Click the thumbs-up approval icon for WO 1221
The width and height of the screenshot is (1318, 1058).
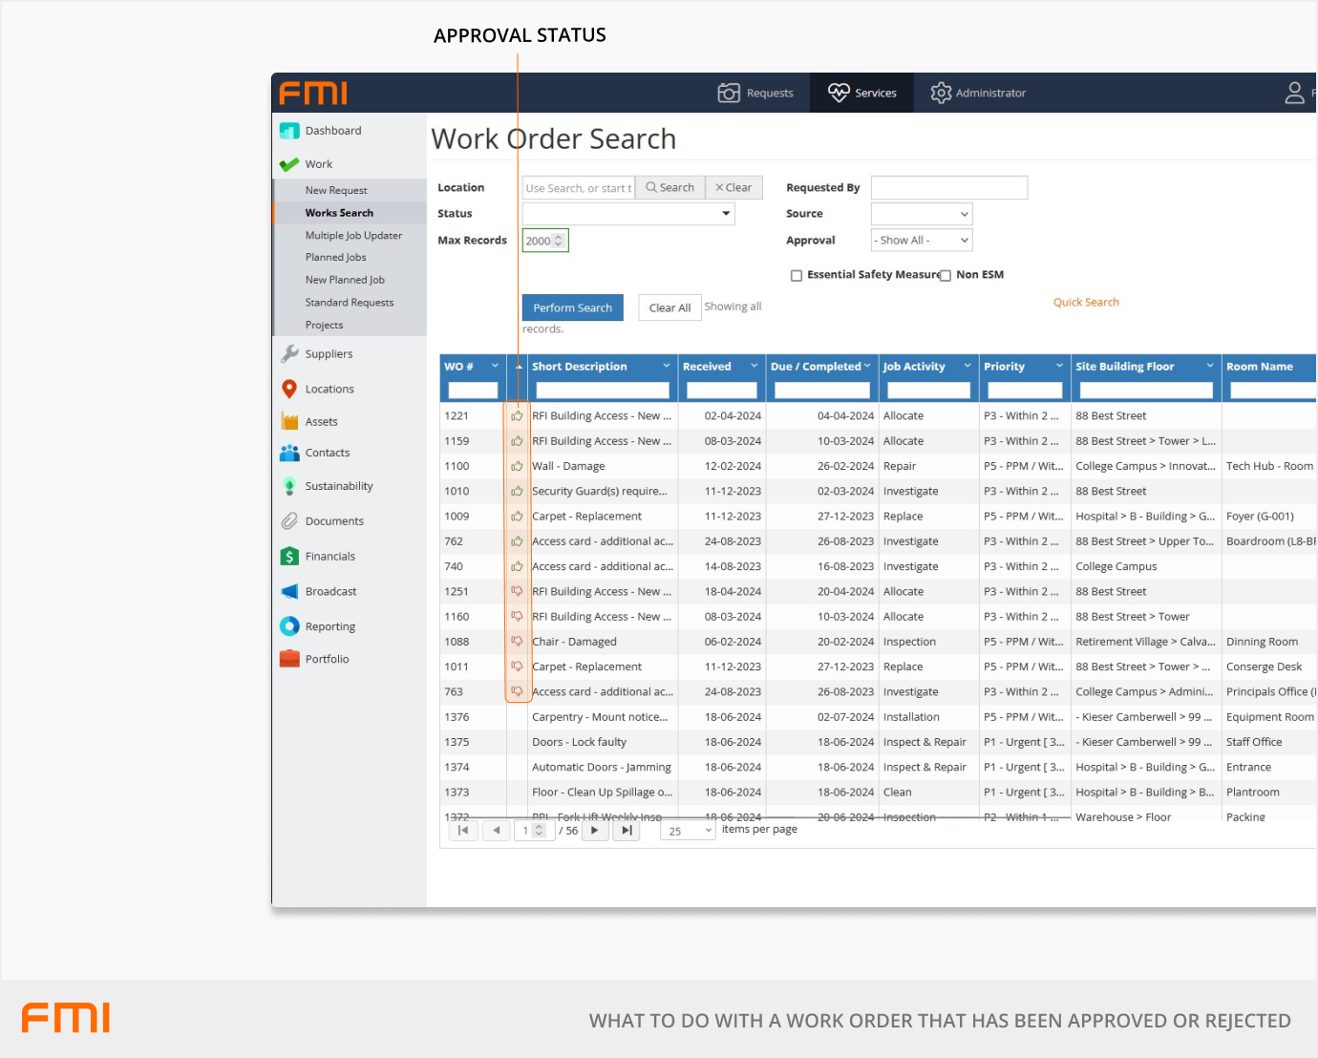pyautogui.click(x=517, y=416)
